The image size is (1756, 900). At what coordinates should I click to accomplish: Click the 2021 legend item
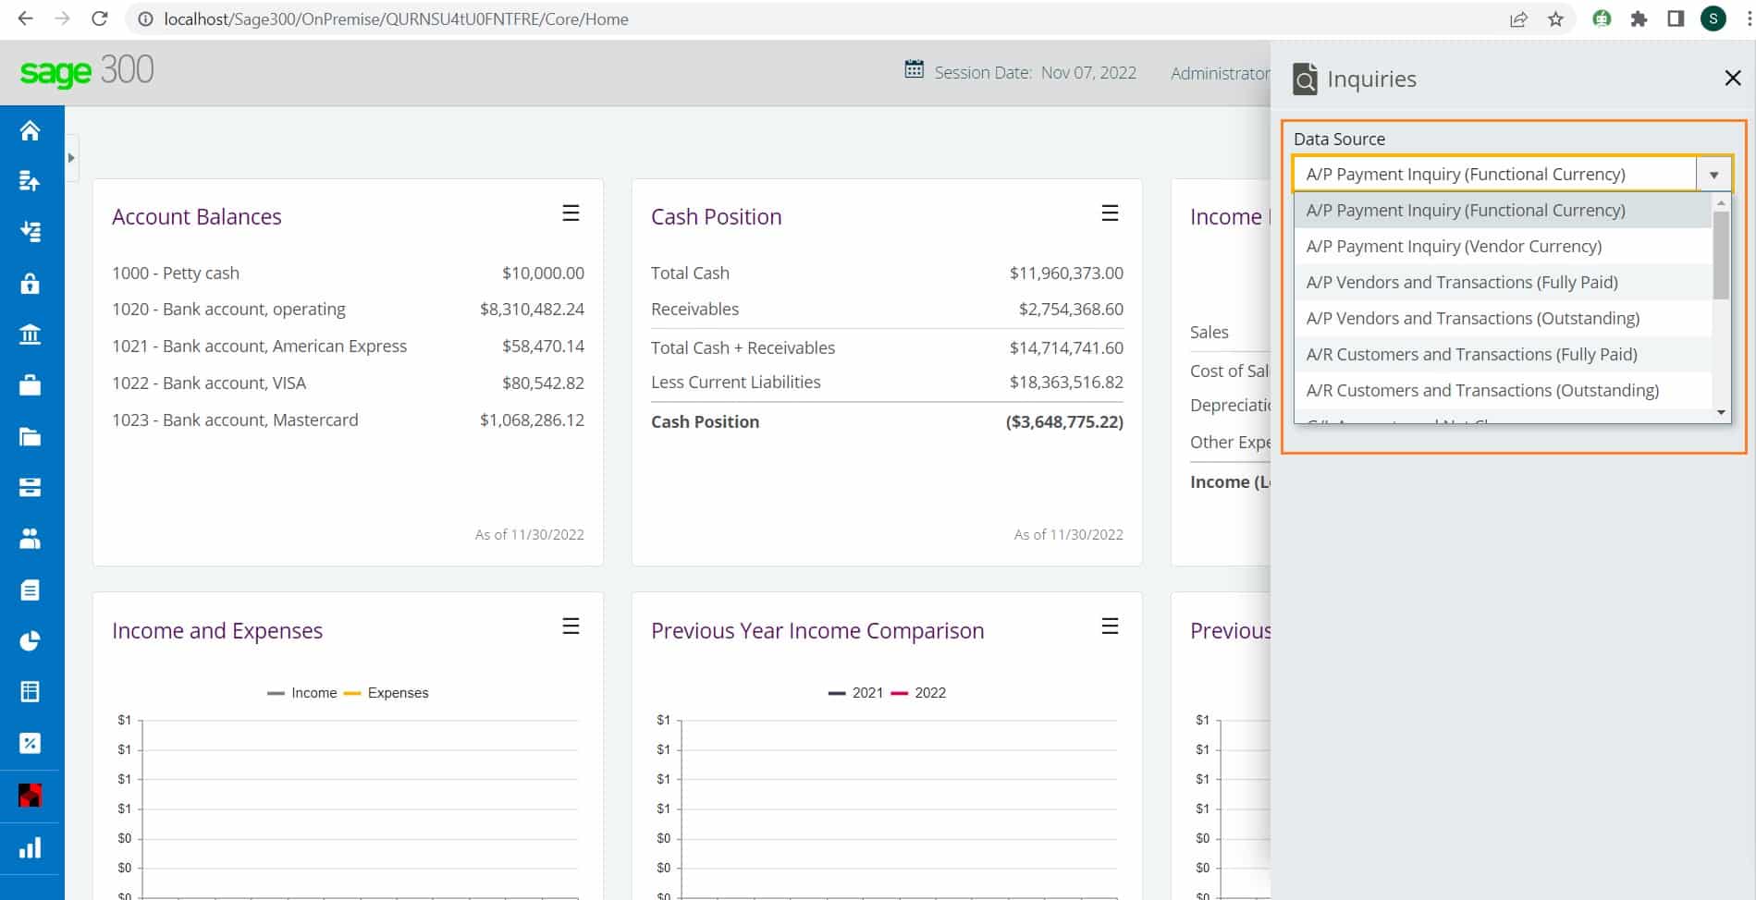pos(856,693)
